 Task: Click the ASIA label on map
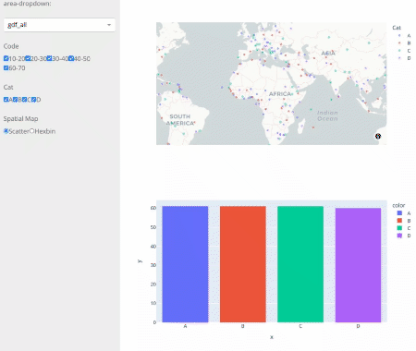tap(328, 54)
